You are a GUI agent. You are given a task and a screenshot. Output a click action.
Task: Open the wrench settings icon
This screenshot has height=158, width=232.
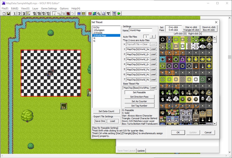[x=99, y=13]
